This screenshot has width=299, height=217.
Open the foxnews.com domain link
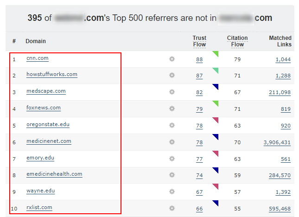pyautogui.click(x=44, y=108)
